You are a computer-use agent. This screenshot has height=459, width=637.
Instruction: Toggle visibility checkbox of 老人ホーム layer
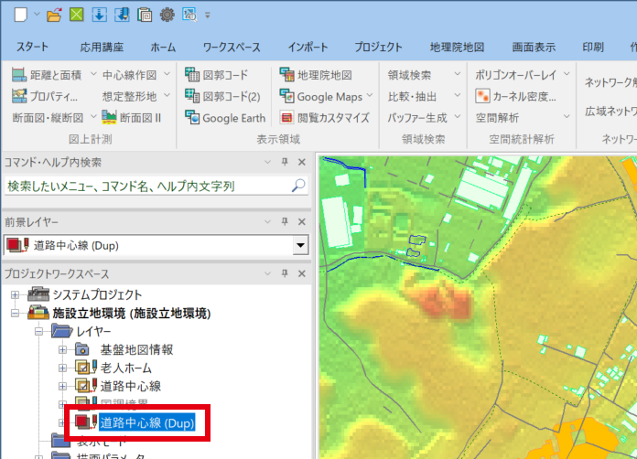82,368
